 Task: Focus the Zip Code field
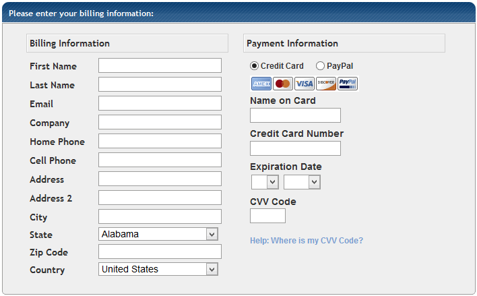point(160,251)
